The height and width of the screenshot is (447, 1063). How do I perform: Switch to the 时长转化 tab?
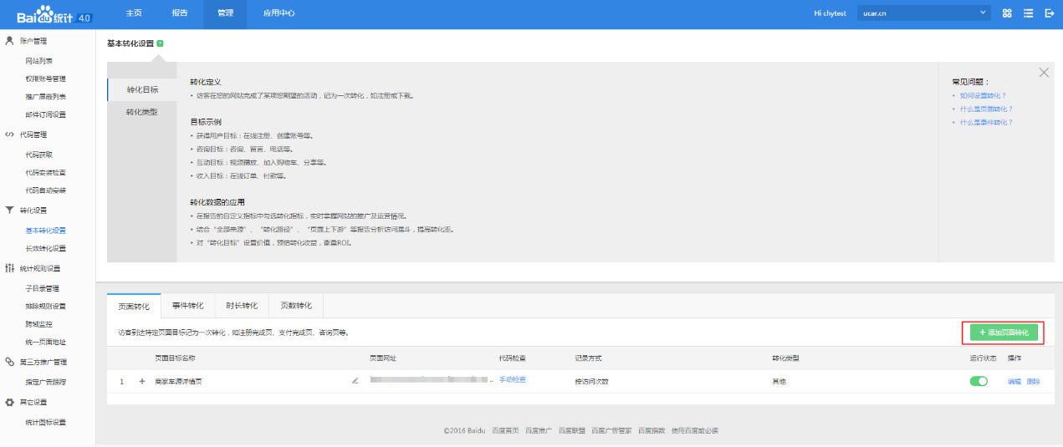[x=242, y=306]
